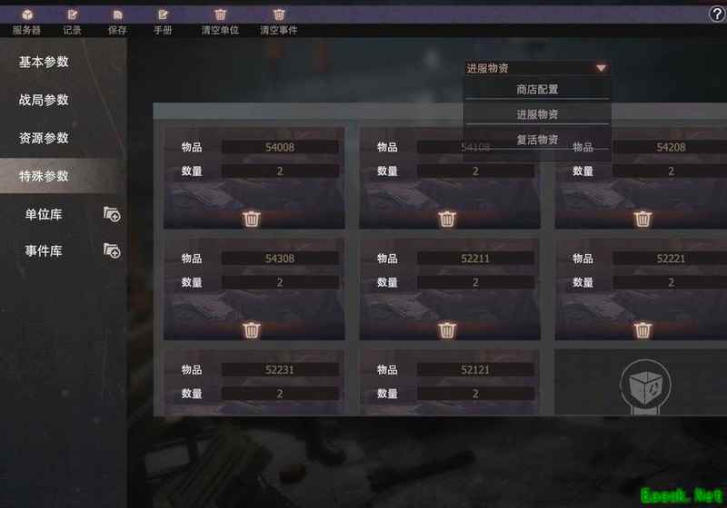Open the 手册 manual icon
Viewport: 727px width, 508px height.
pyautogui.click(x=163, y=15)
